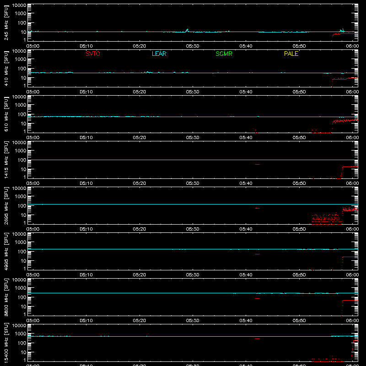Click the 1000 tick of 2695 MHz panel
Viewport: 366px width, 366px height.
coord(21,197)
